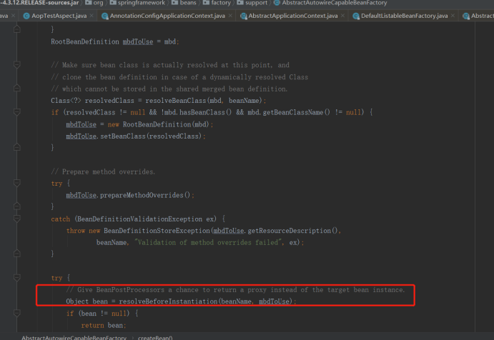Click the AnnotationConfigApplicationContext.java file icon

tap(105, 16)
